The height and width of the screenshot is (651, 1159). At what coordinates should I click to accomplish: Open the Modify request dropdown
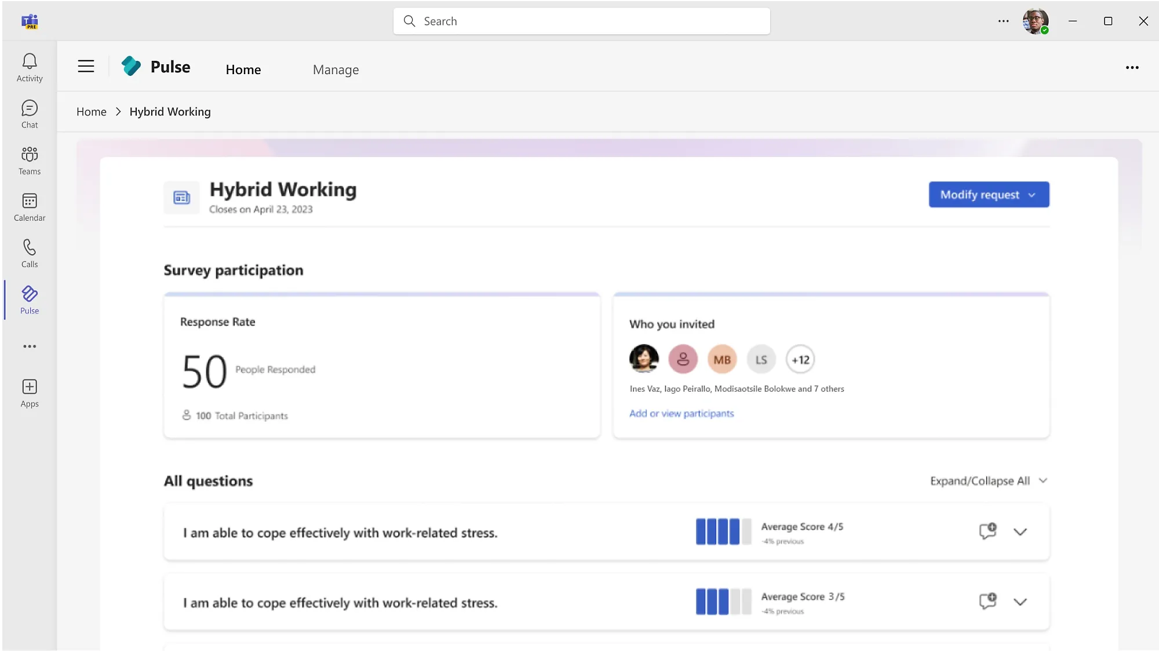point(989,195)
